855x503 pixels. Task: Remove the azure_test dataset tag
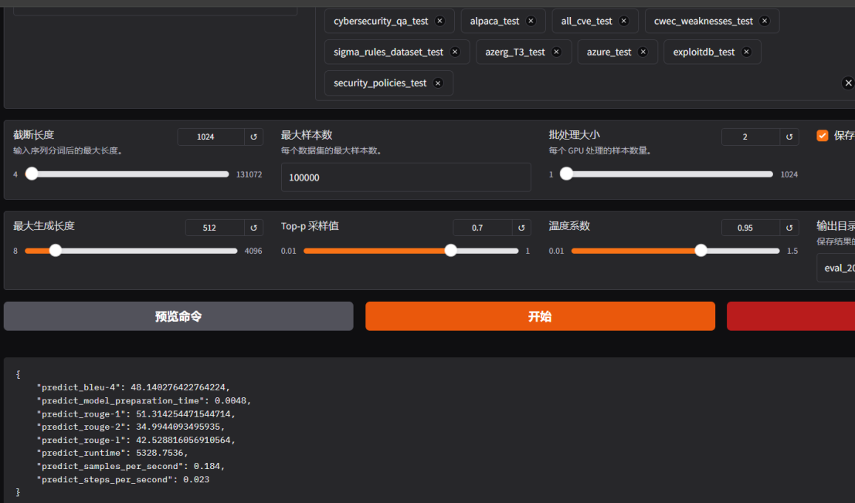click(643, 52)
